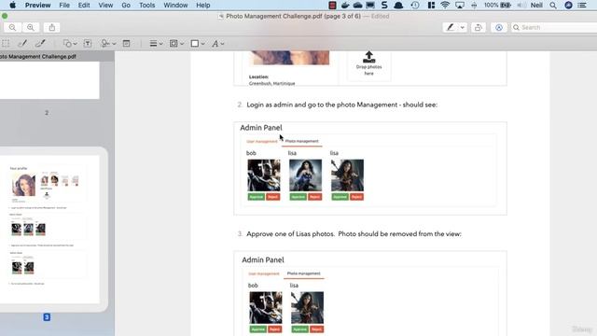Viewport: 597px width, 336px height.
Task: Click the volume speaker icon
Action: (521, 5)
